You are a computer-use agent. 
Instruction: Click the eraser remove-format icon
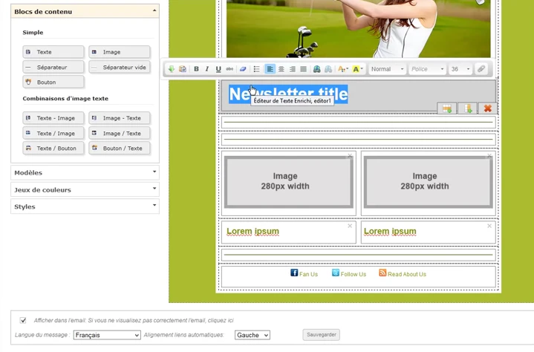pos(243,69)
